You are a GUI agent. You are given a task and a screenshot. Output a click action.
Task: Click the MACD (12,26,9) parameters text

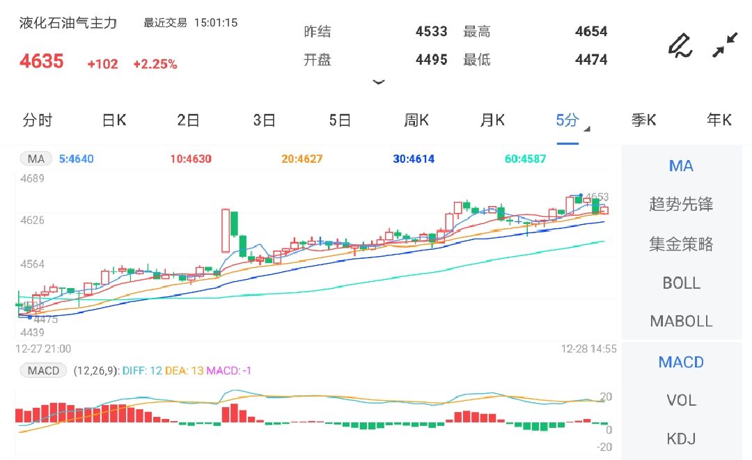point(95,370)
